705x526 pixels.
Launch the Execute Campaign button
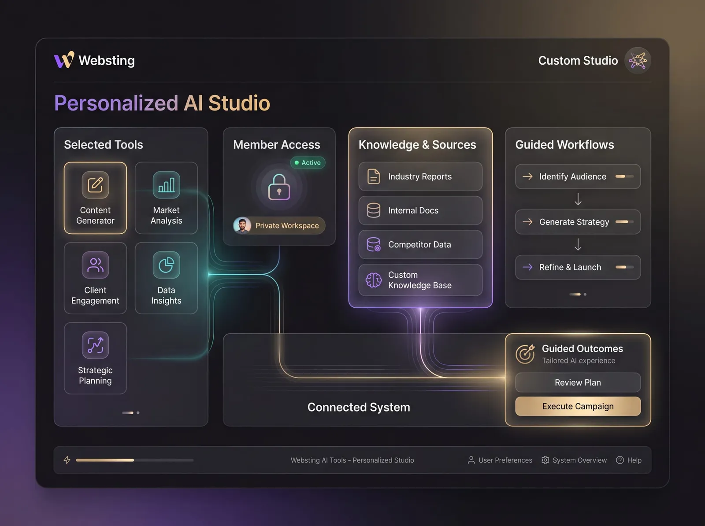[578, 406]
